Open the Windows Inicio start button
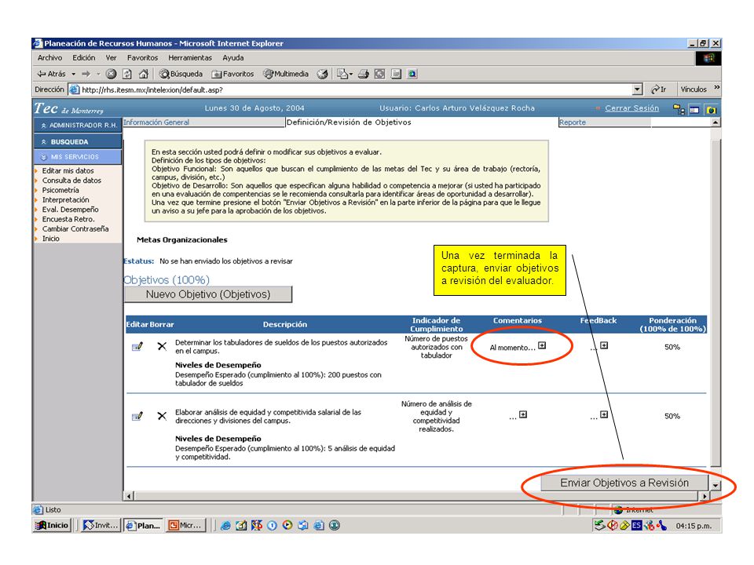 (x=53, y=526)
